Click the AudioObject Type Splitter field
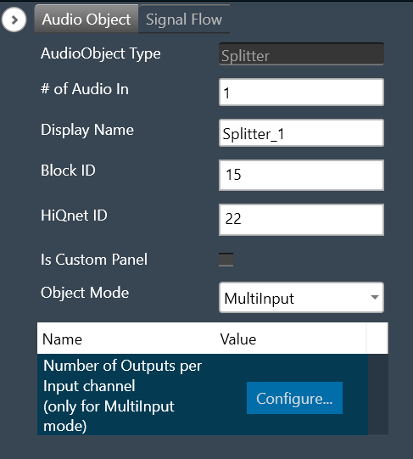The image size is (413, 459). tap(301, 54)
